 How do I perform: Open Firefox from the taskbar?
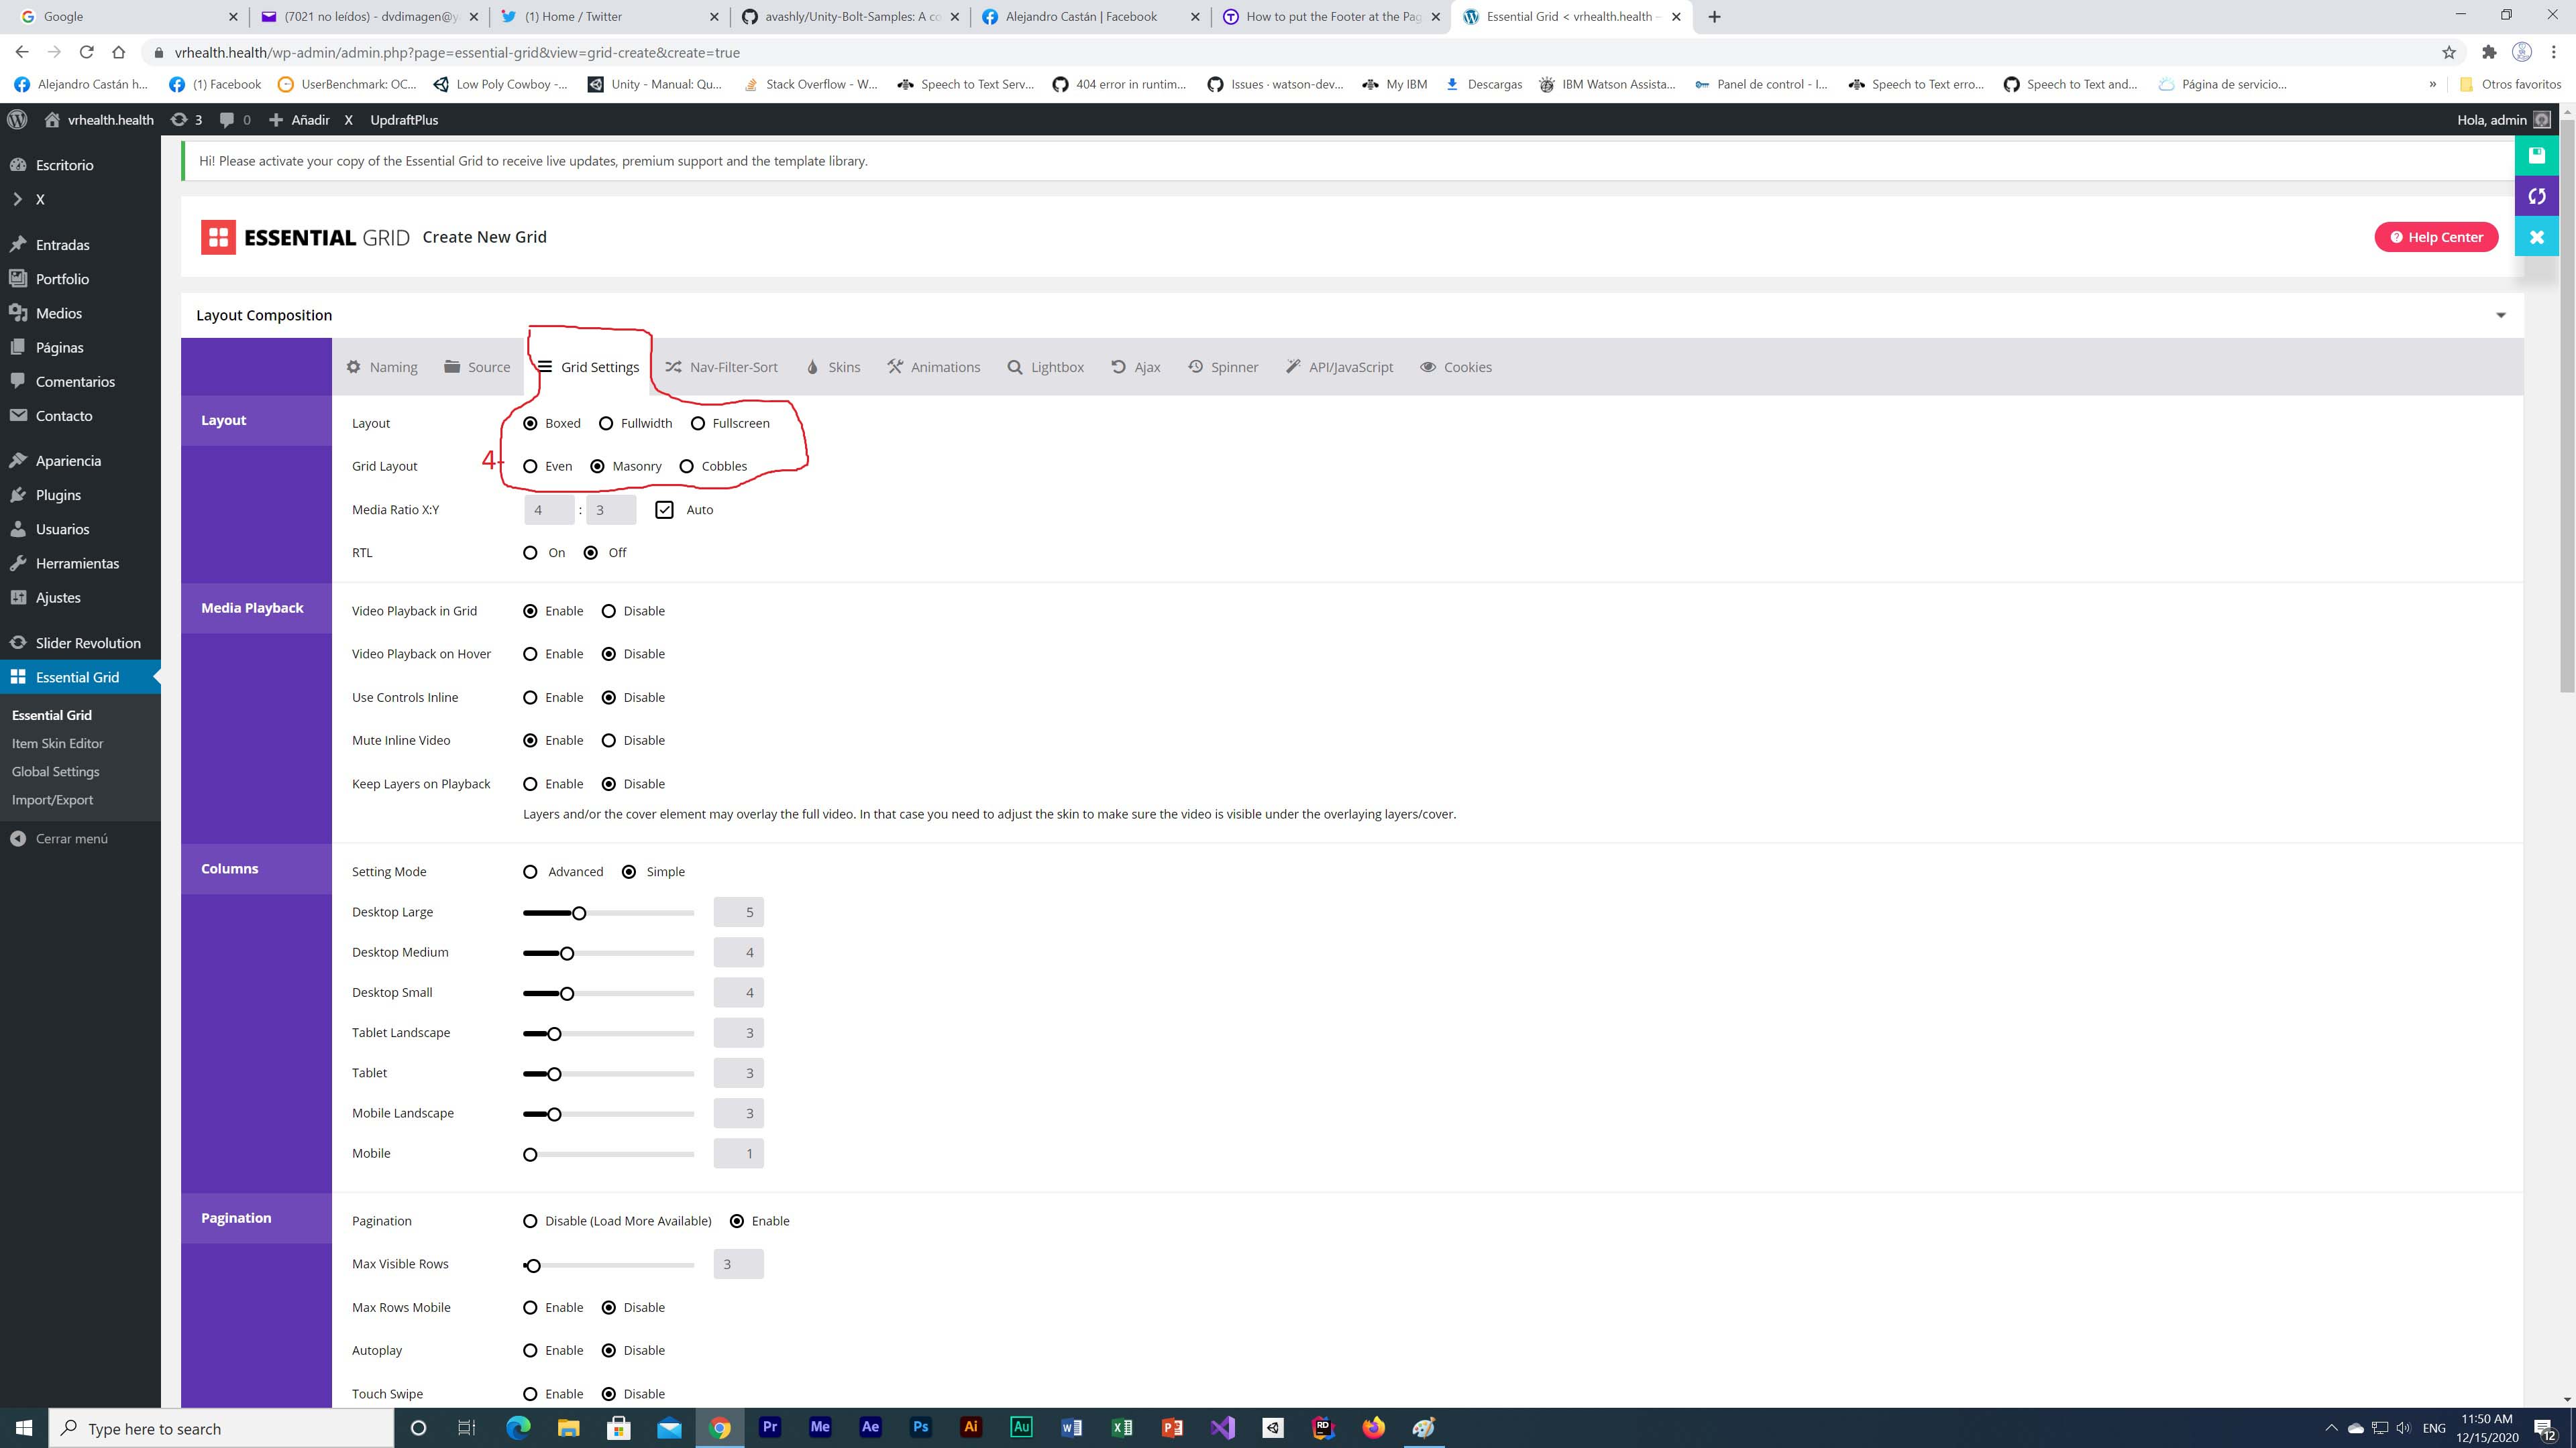tap(1373, 1427)
